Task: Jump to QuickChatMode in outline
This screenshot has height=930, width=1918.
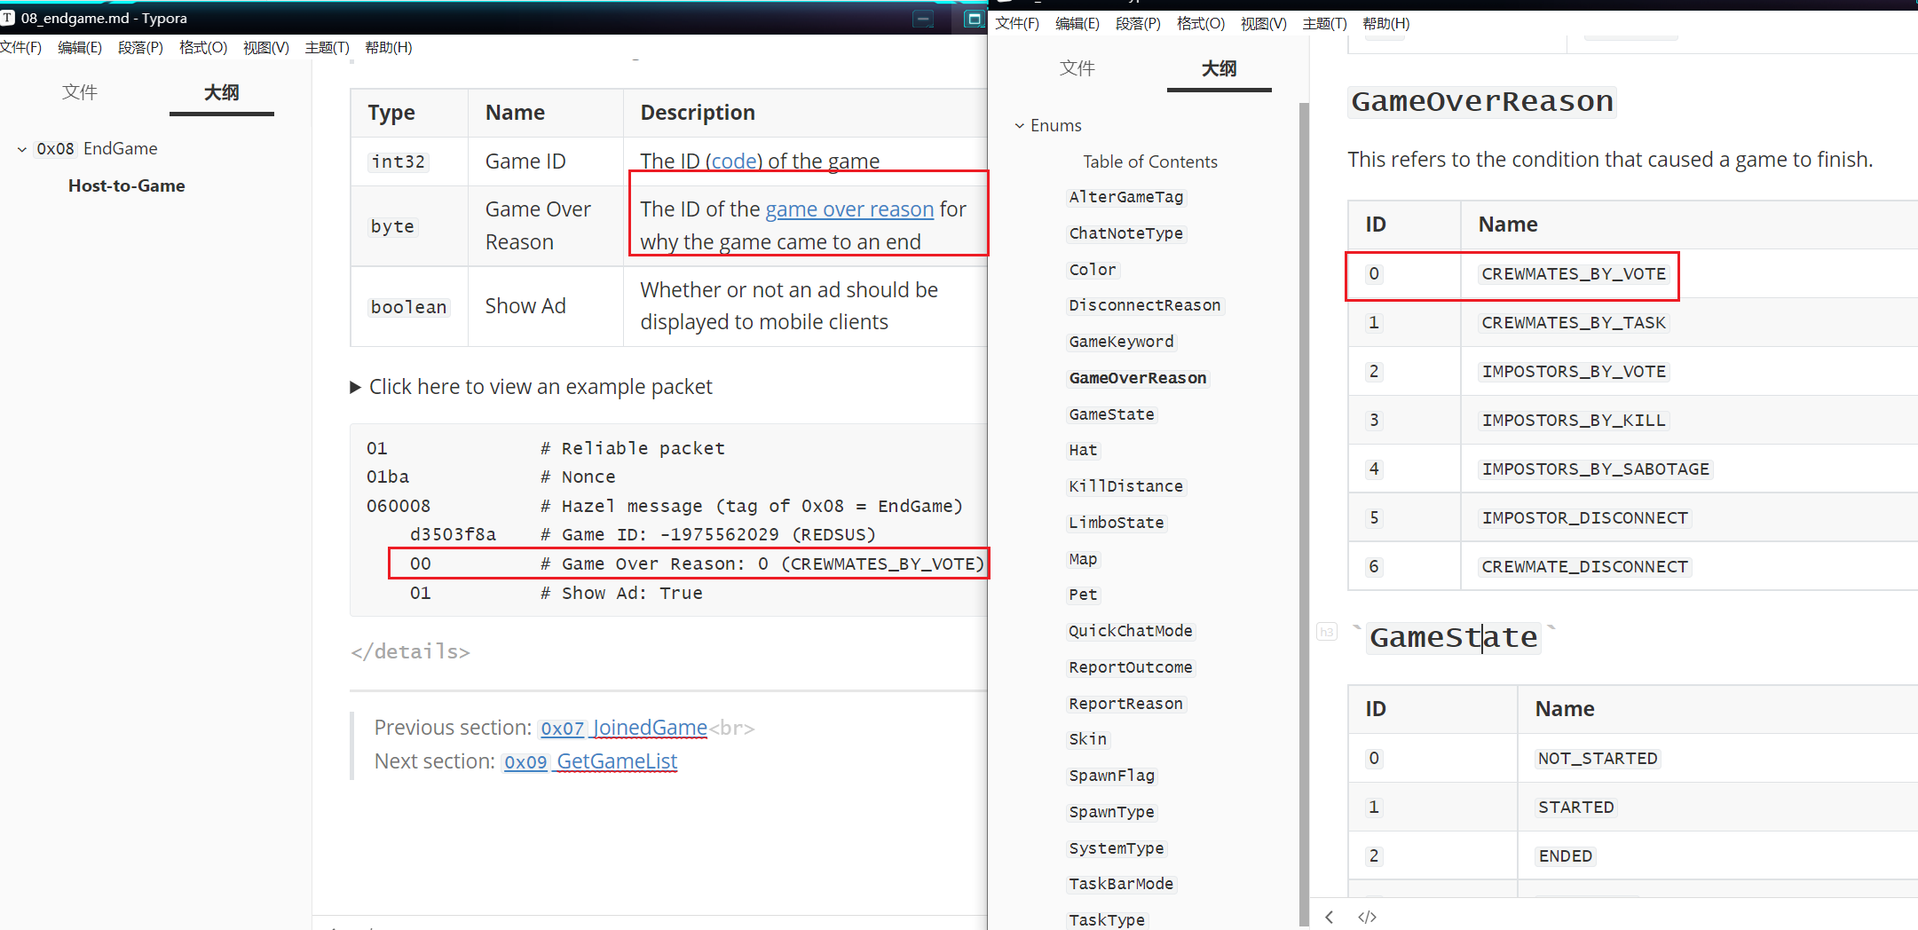Action: click(1131, 631)
